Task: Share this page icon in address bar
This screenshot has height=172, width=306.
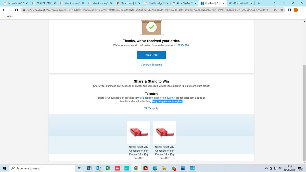Action: point(276,10)
